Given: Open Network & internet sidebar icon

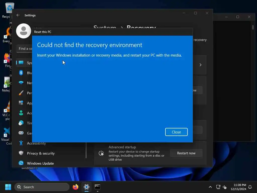Looking at the screenshot, I should tap(21, 83).
